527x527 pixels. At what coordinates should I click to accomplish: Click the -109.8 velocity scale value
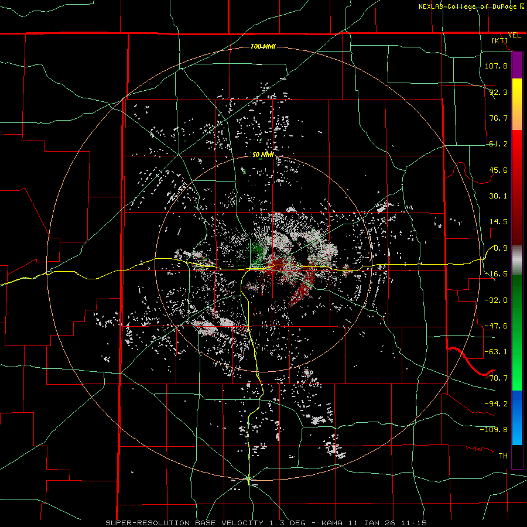click(494, 430)
